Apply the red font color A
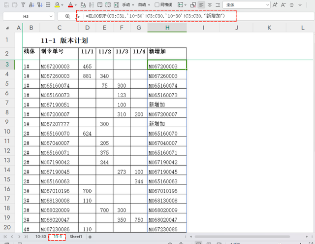This screenshot has width=315, height=244. click(x=70, y=4)
